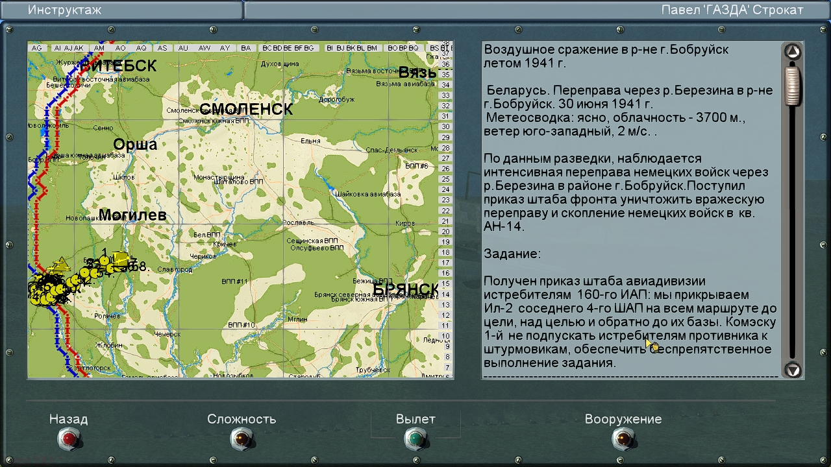Click the Рогачев town on the map
This screenshot has width=831, height=467.
pyautogui.click(x=107, y=316)
